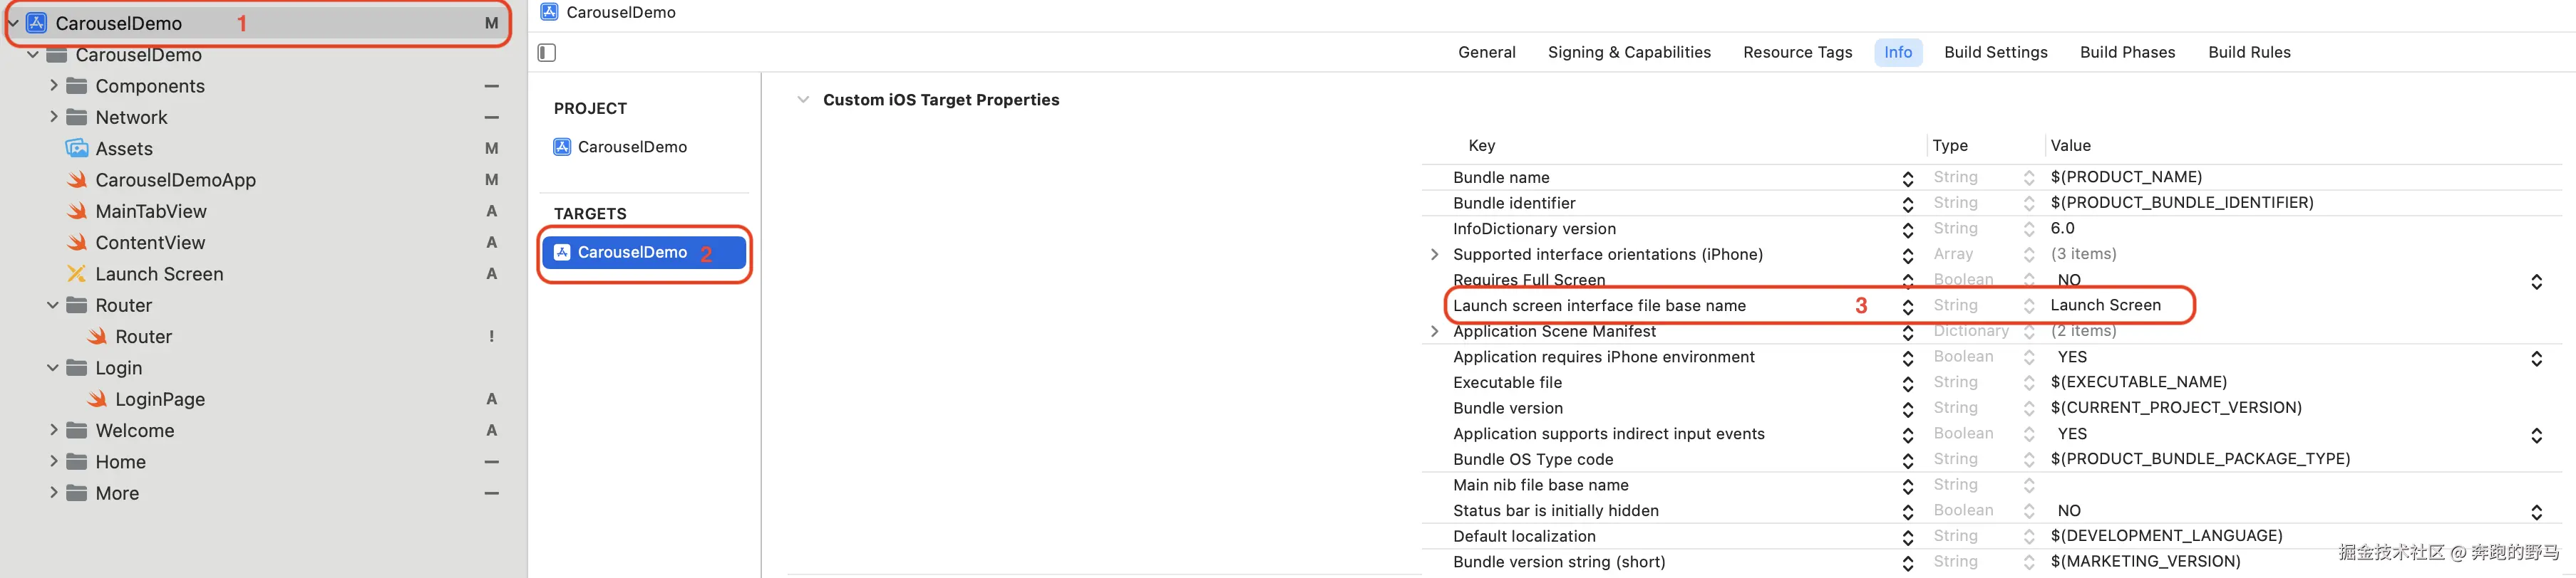Collapse Custom iOS Target Properties section
The height and width of the screenshot is (578, 2576).
(802, 100)
